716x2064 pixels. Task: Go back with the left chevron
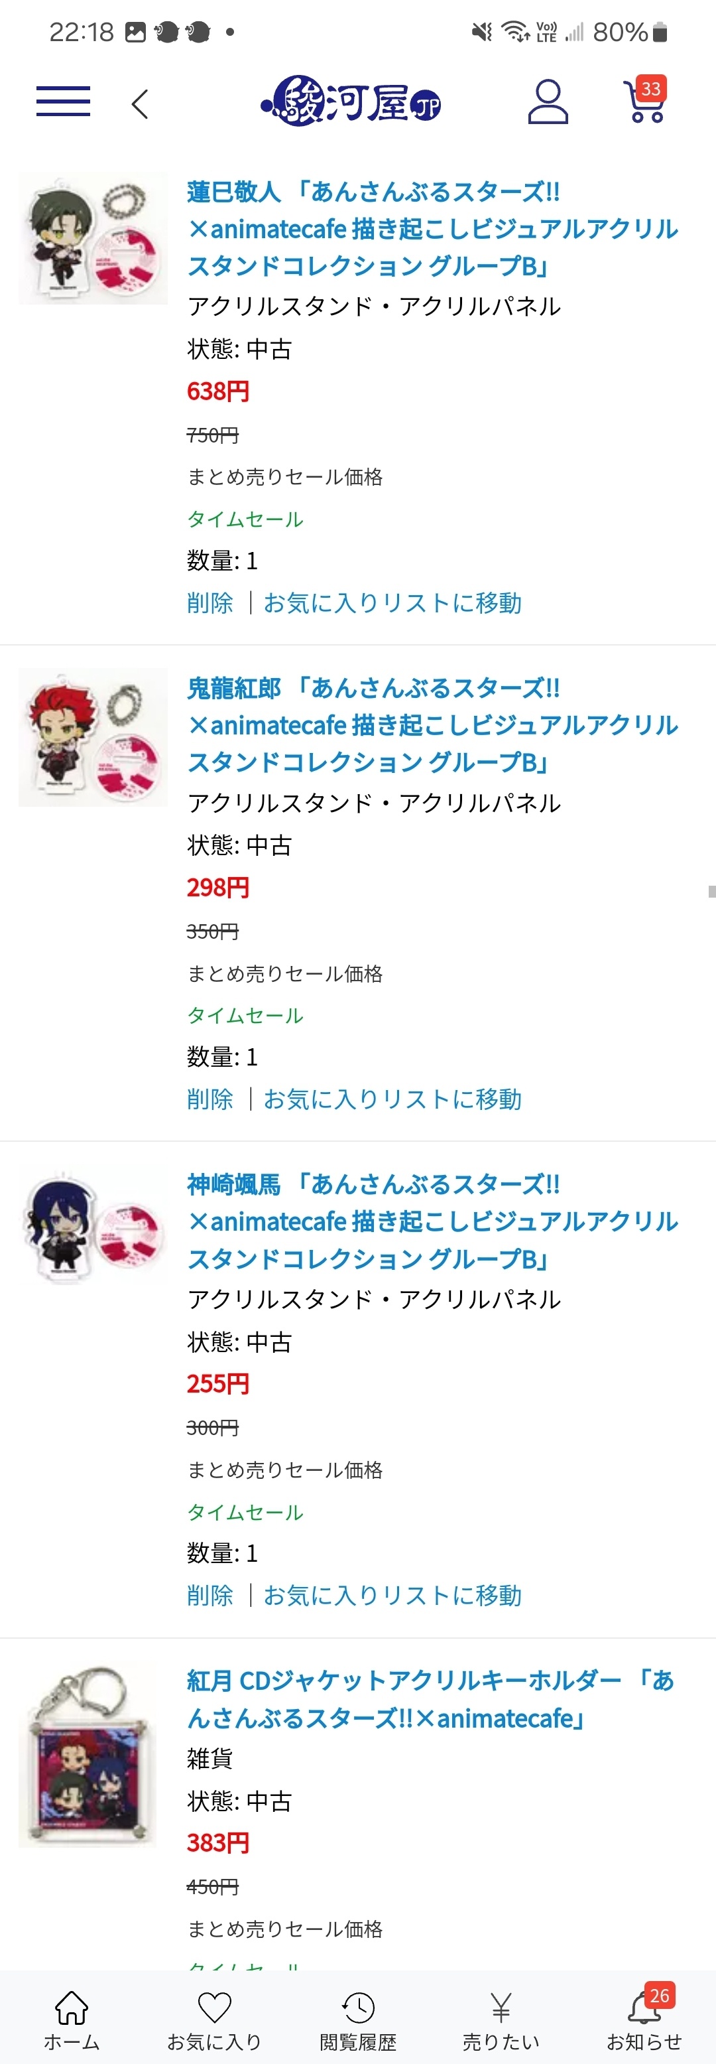point(140,103)
